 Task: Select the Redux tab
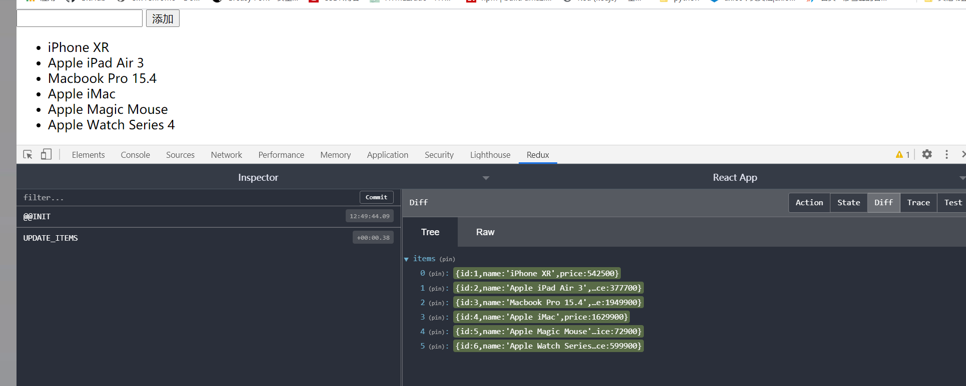click(538, 155)
